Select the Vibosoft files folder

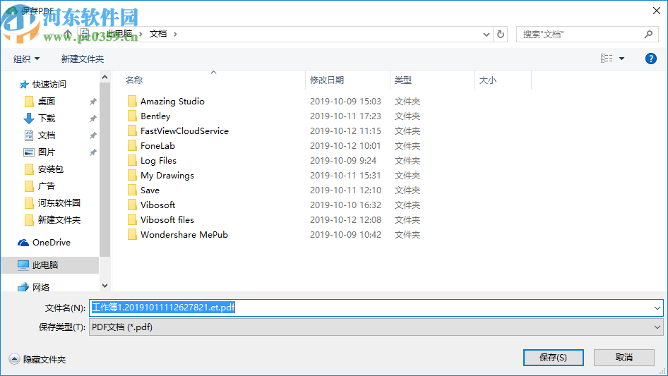pos(167,219)
